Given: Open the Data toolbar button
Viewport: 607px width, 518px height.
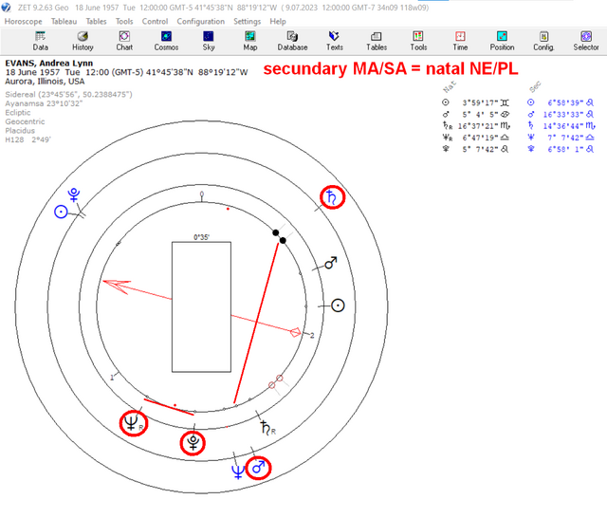Looking at the screenshot, I should (x=40, y=41).
